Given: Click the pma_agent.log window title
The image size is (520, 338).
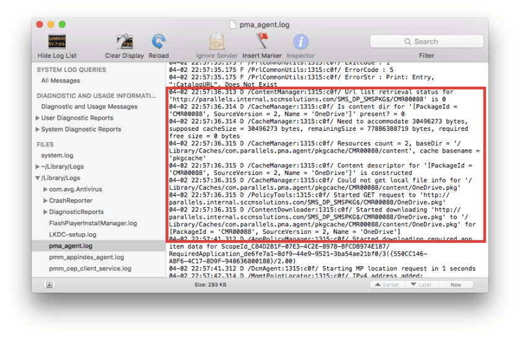Looking at the screenshot, I should pos(264,25).
